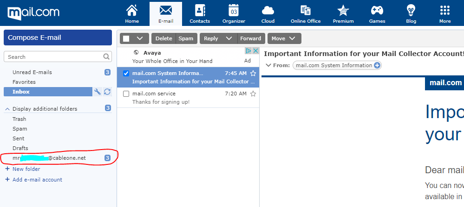Toggle the select-all checkbox in toolbar
464x207 pixels.
tap(126, 38)
